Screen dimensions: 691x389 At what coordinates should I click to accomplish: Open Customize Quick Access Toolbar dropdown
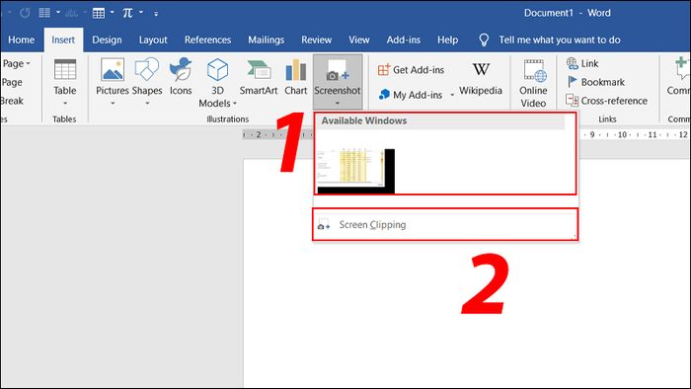point(156,14)
